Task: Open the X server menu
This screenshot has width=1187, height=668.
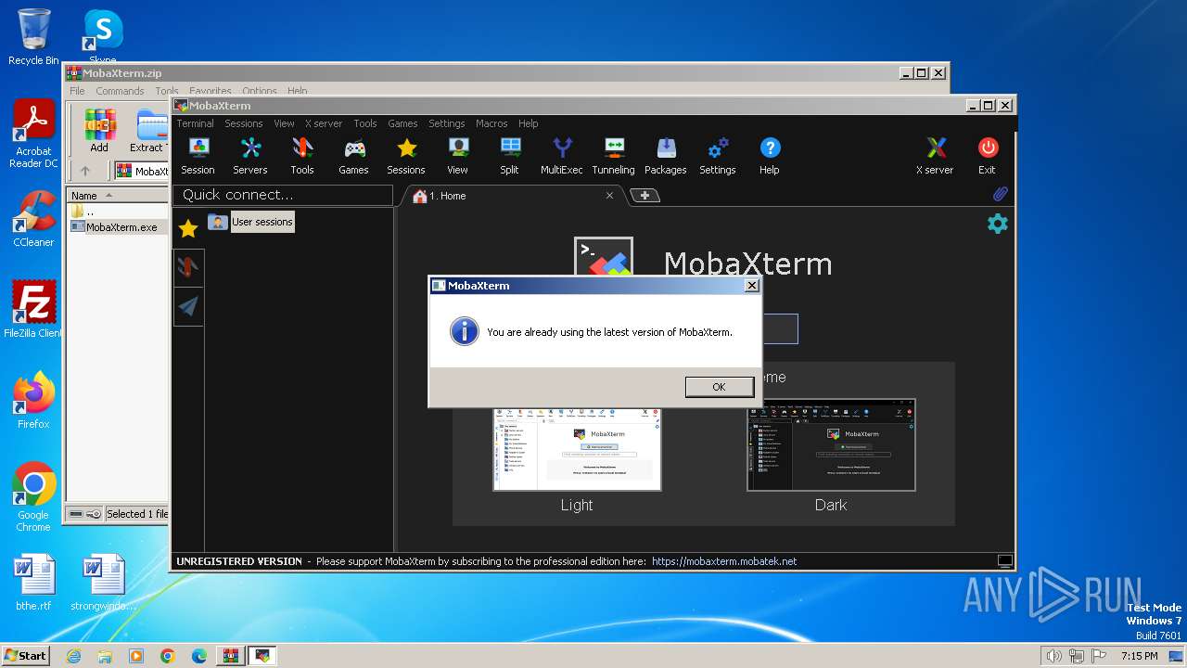Action: pos(324,123)
